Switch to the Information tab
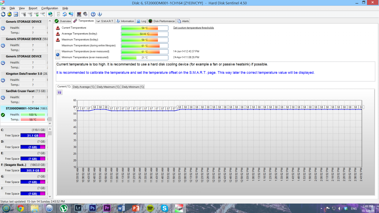This screenshot has width=379, height=213. (125, 21)
